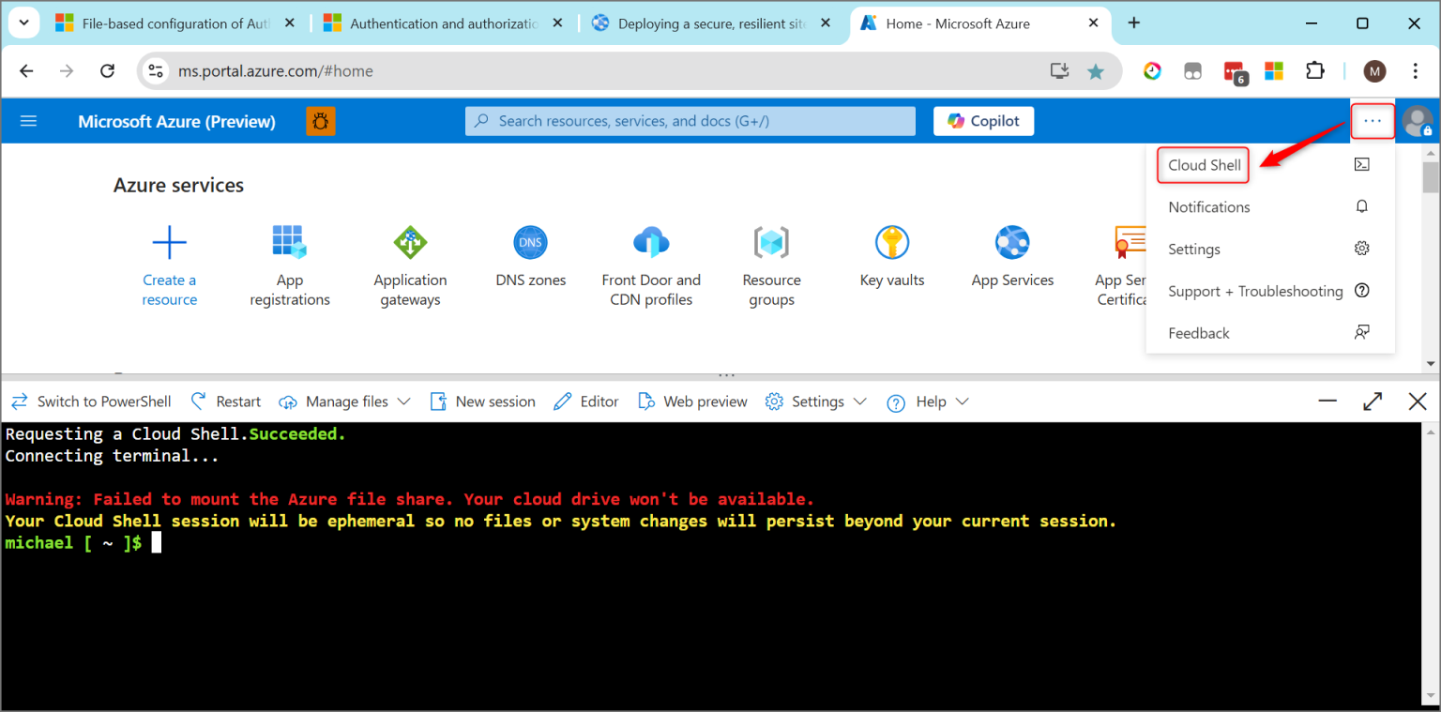Screen dimensions: 1441x712
Task: Open Cloud Shell from the menu
Action: point(1202,164)
